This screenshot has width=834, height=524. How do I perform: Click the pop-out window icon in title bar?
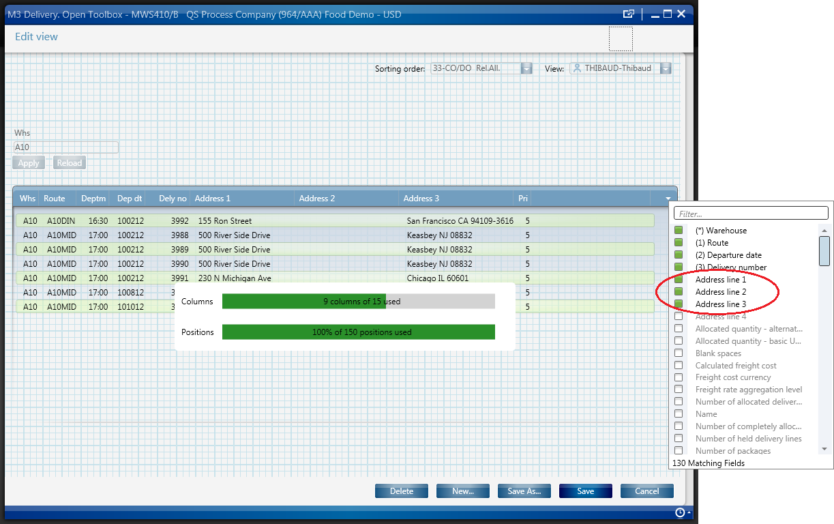coord(628,14)
